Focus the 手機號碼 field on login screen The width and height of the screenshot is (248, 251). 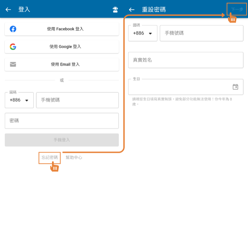click(77, 100)
